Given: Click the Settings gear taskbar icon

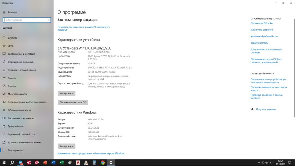Looking at the screenshot, I should point(111,162).
